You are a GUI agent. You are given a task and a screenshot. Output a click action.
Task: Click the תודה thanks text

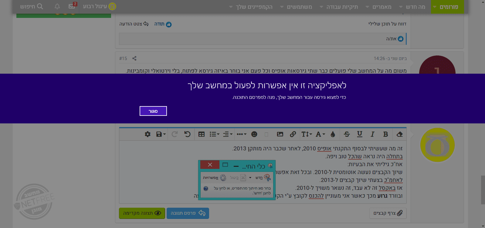pyautogui.click(x=159, y=24)
